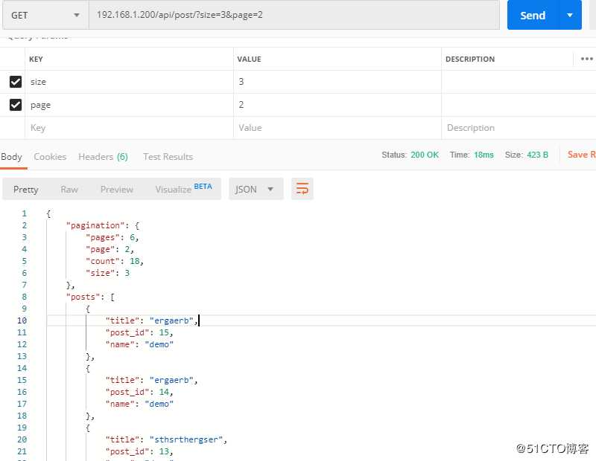Click the 423 B response size
Viewport: 596px width, 461px height.
pyautogui.click(x=537, y=155)
